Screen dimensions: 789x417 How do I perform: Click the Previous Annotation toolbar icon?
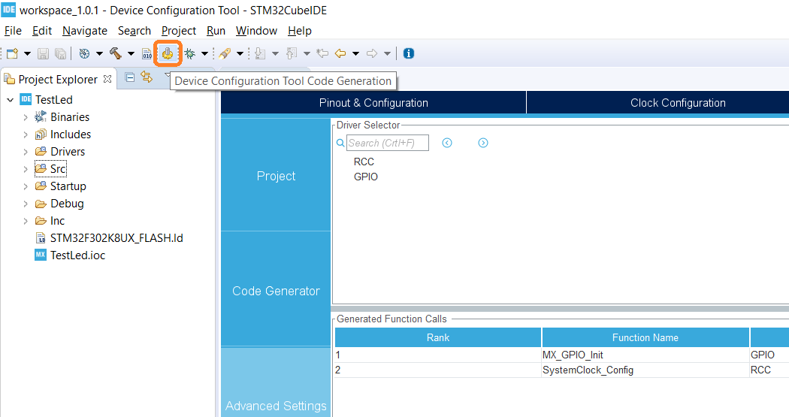point(292,53)
